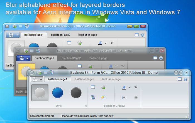Open application menu button in blue back window
This screenshot has height=123, width=195.
[13, 35]
